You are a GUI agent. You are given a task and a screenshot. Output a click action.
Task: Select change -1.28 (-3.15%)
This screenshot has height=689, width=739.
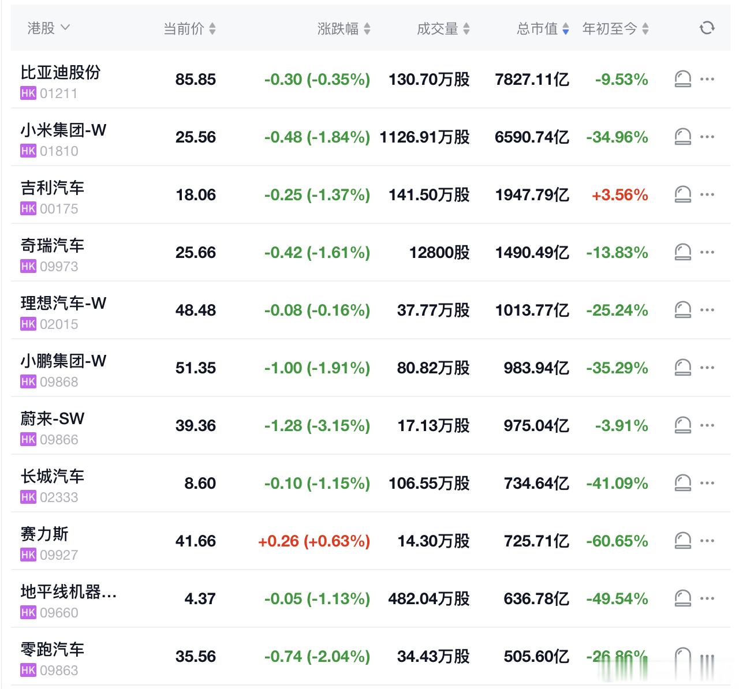click(317, 426)
